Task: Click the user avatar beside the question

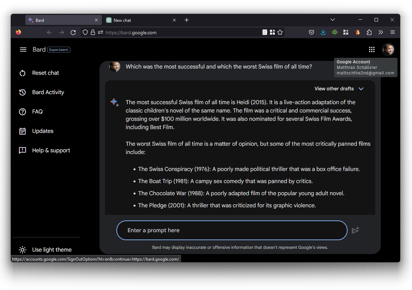Action: [115, 66]
